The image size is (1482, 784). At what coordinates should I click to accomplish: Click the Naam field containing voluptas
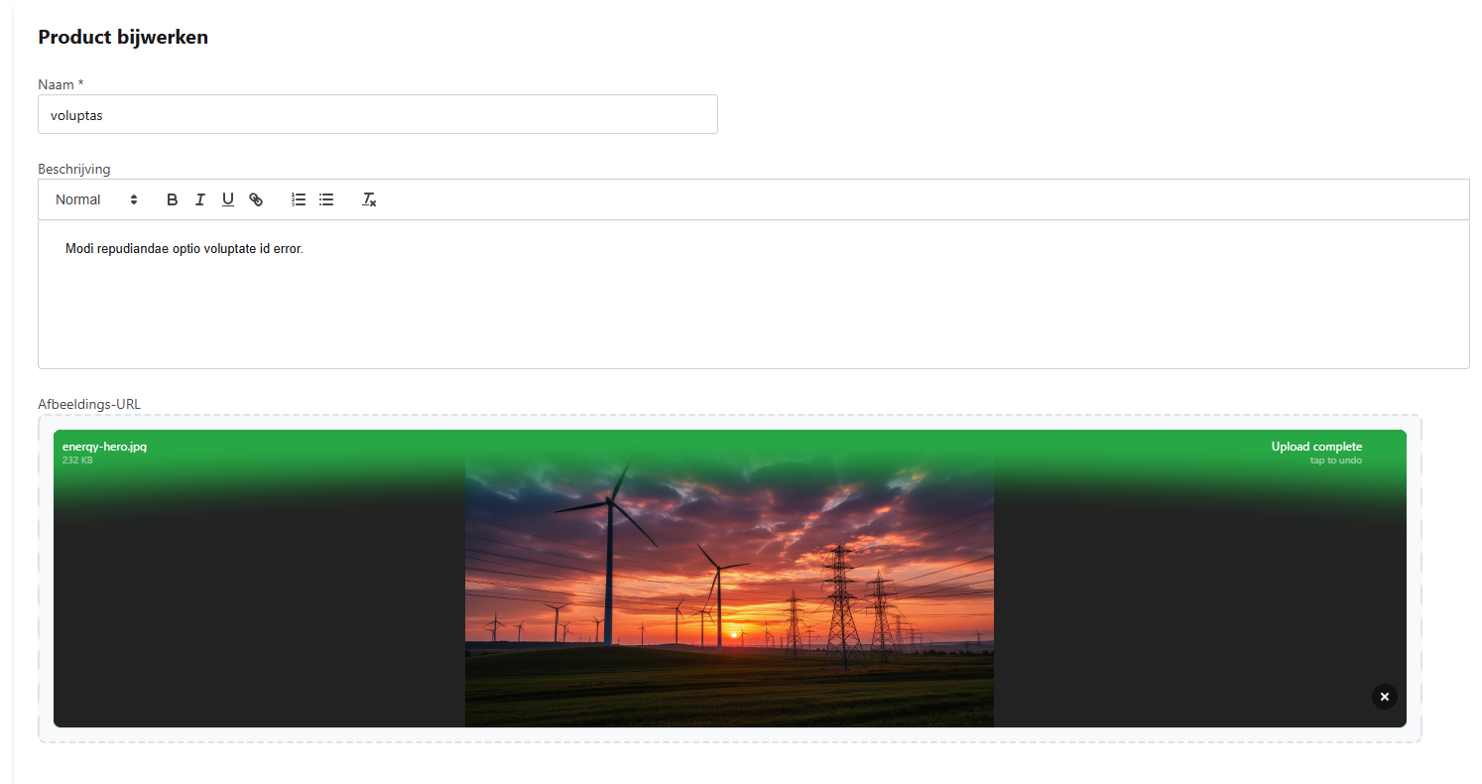pyautogui.click(x=377, y=115)
